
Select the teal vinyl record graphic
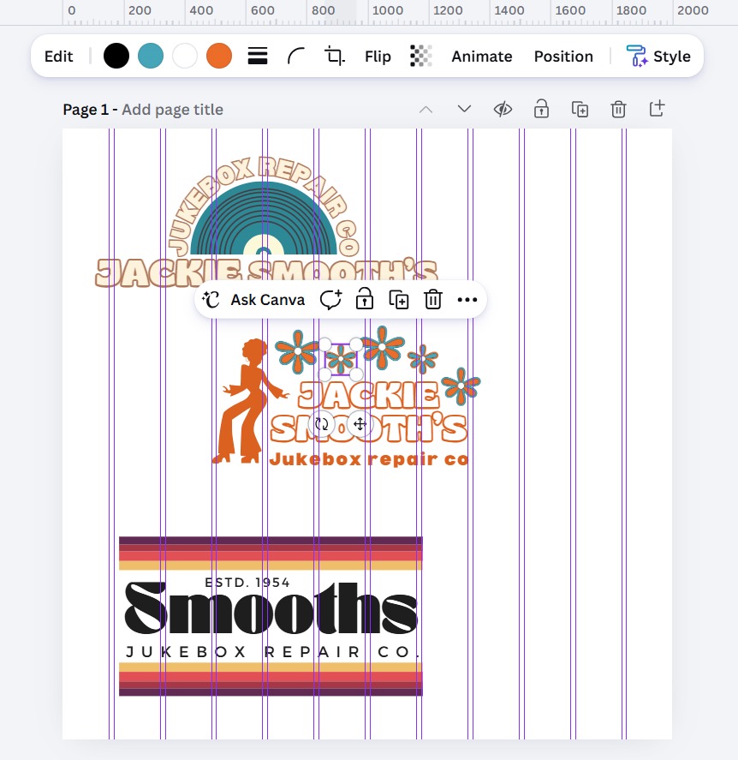coord(264,218)
